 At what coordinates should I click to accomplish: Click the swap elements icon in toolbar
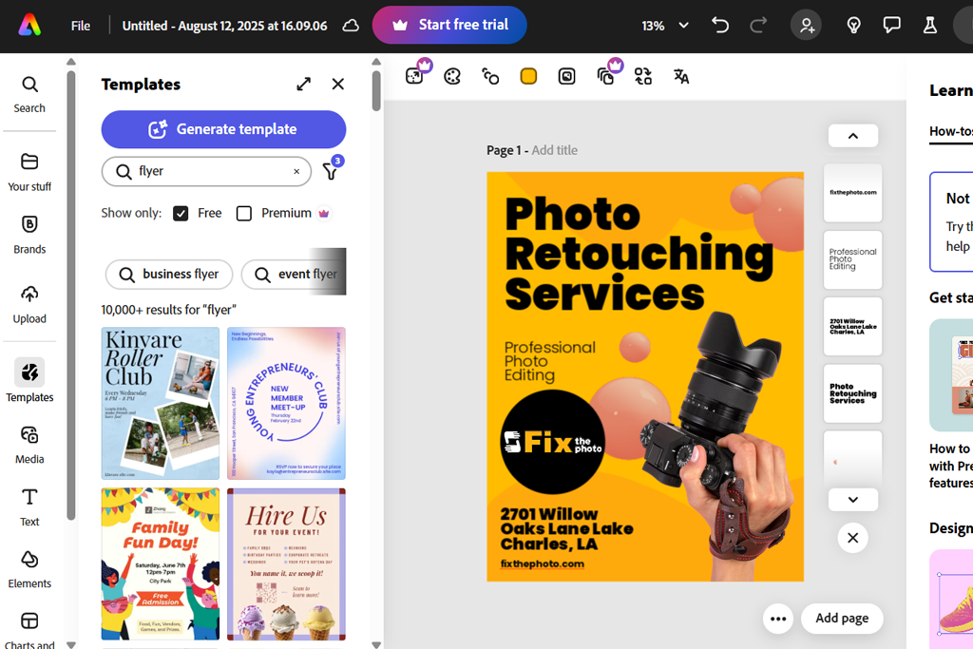click(643, 76)
